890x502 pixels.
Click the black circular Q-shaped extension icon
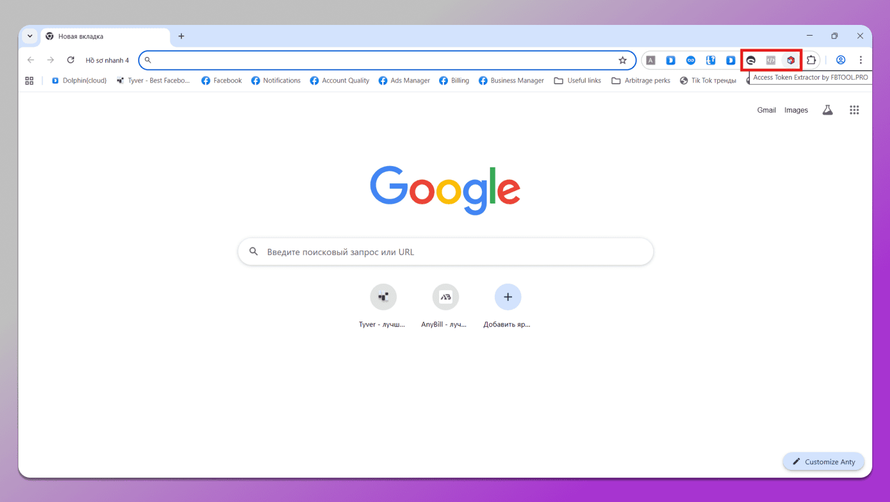point(751,60)
